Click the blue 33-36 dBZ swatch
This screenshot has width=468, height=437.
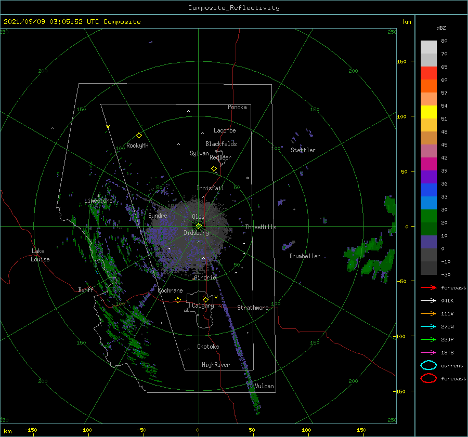click(428, 190)
